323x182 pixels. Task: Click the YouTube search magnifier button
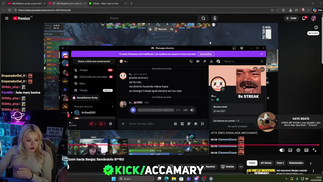(x=203, y=18)
